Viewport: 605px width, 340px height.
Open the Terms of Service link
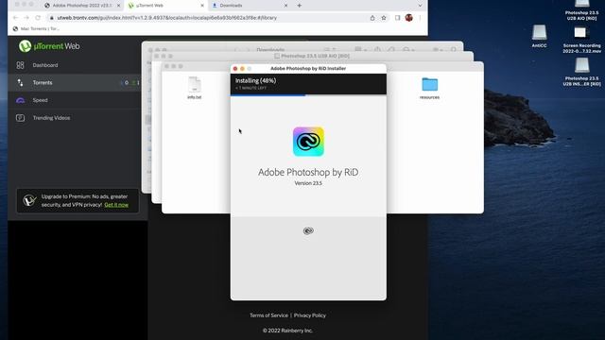click(x=268, y=315)
